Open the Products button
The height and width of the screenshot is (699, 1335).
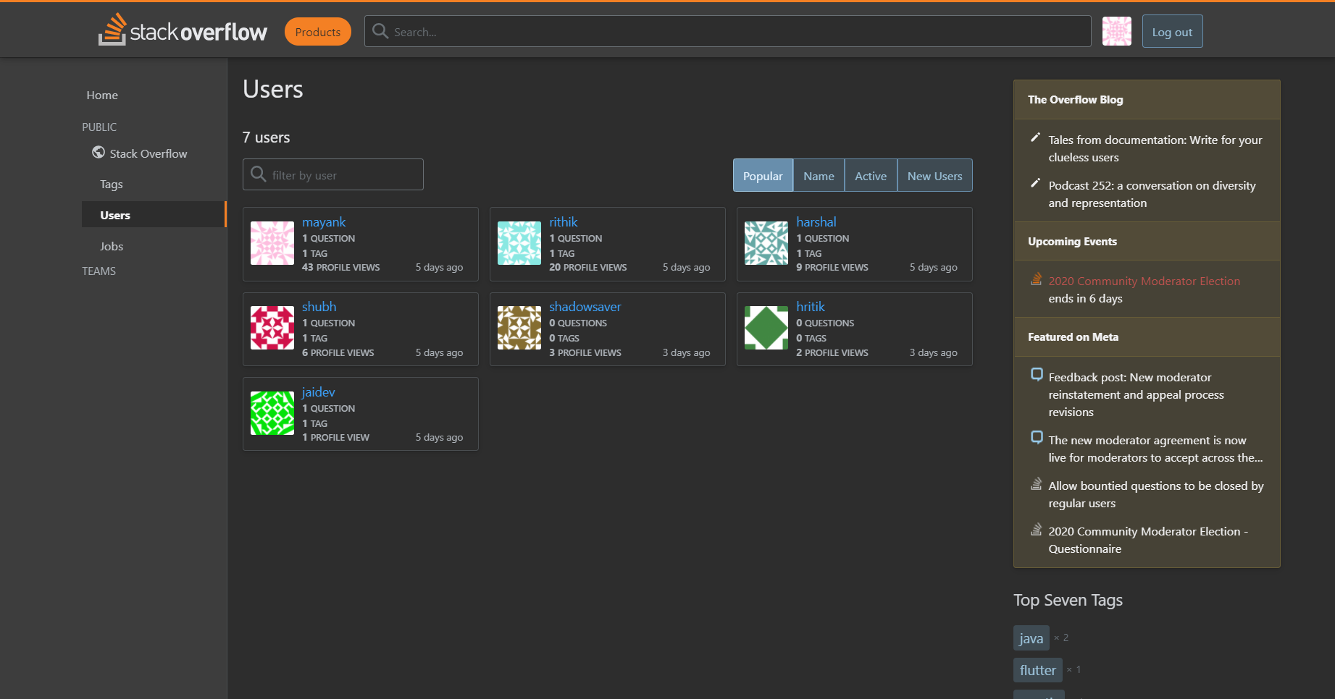(x=317, y=31)
